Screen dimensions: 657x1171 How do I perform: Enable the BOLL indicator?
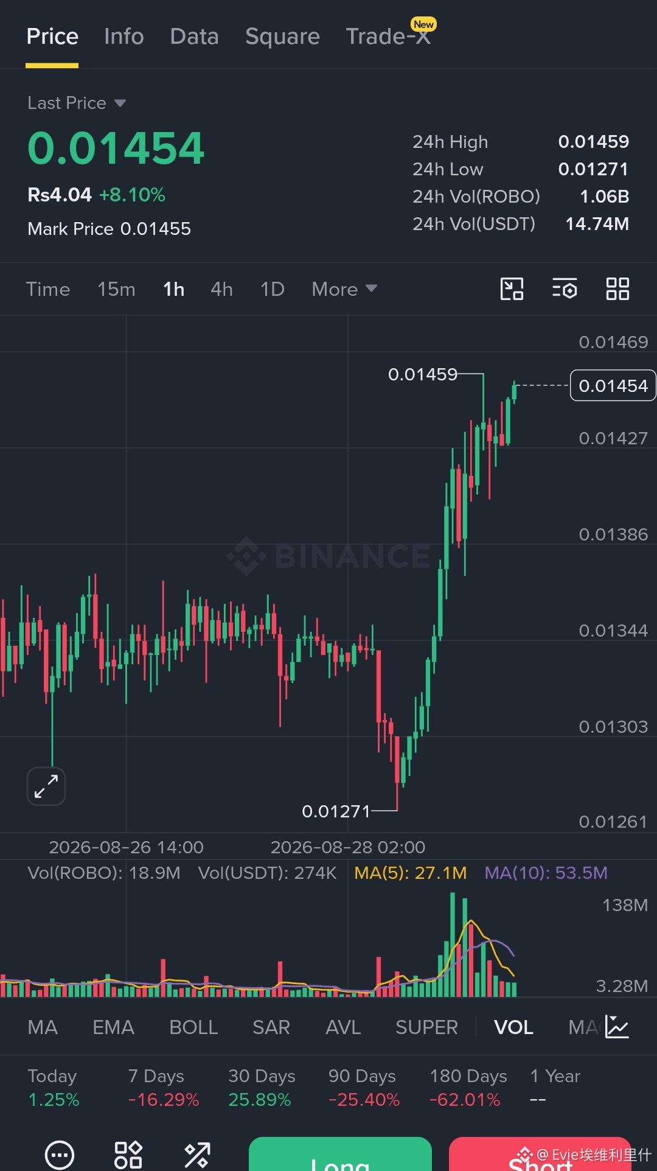tap(193, 1027)
